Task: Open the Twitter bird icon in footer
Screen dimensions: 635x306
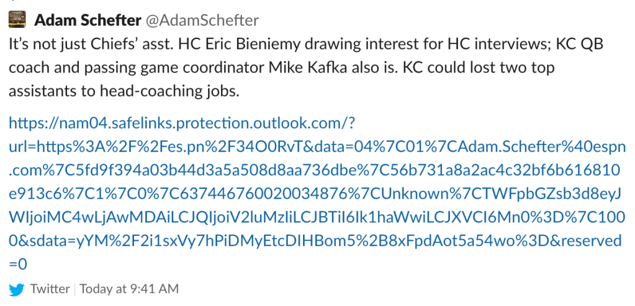Action: click(x=17, y=289)
